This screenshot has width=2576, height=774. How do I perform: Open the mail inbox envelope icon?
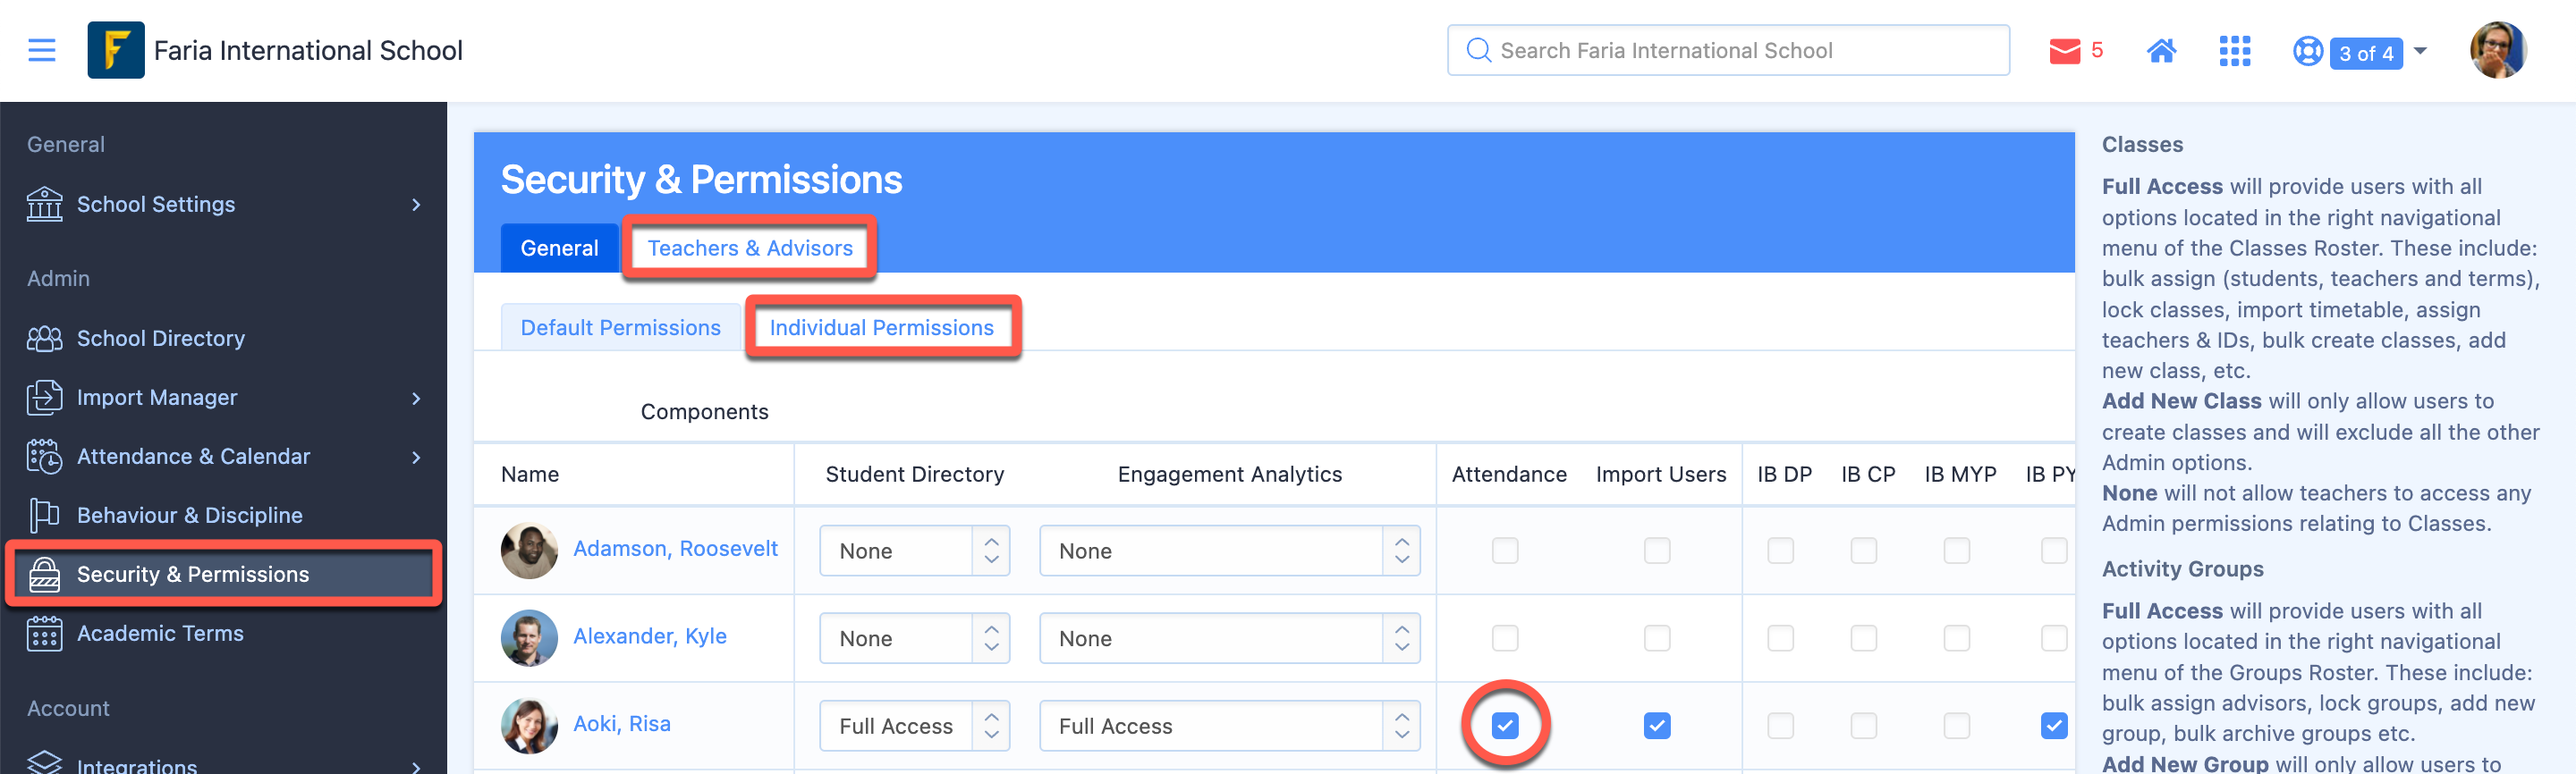[2064, 51]
